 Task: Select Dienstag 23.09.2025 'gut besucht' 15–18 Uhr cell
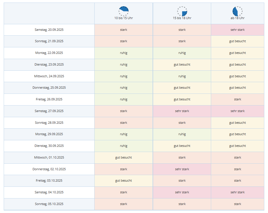tap(182, 64)
